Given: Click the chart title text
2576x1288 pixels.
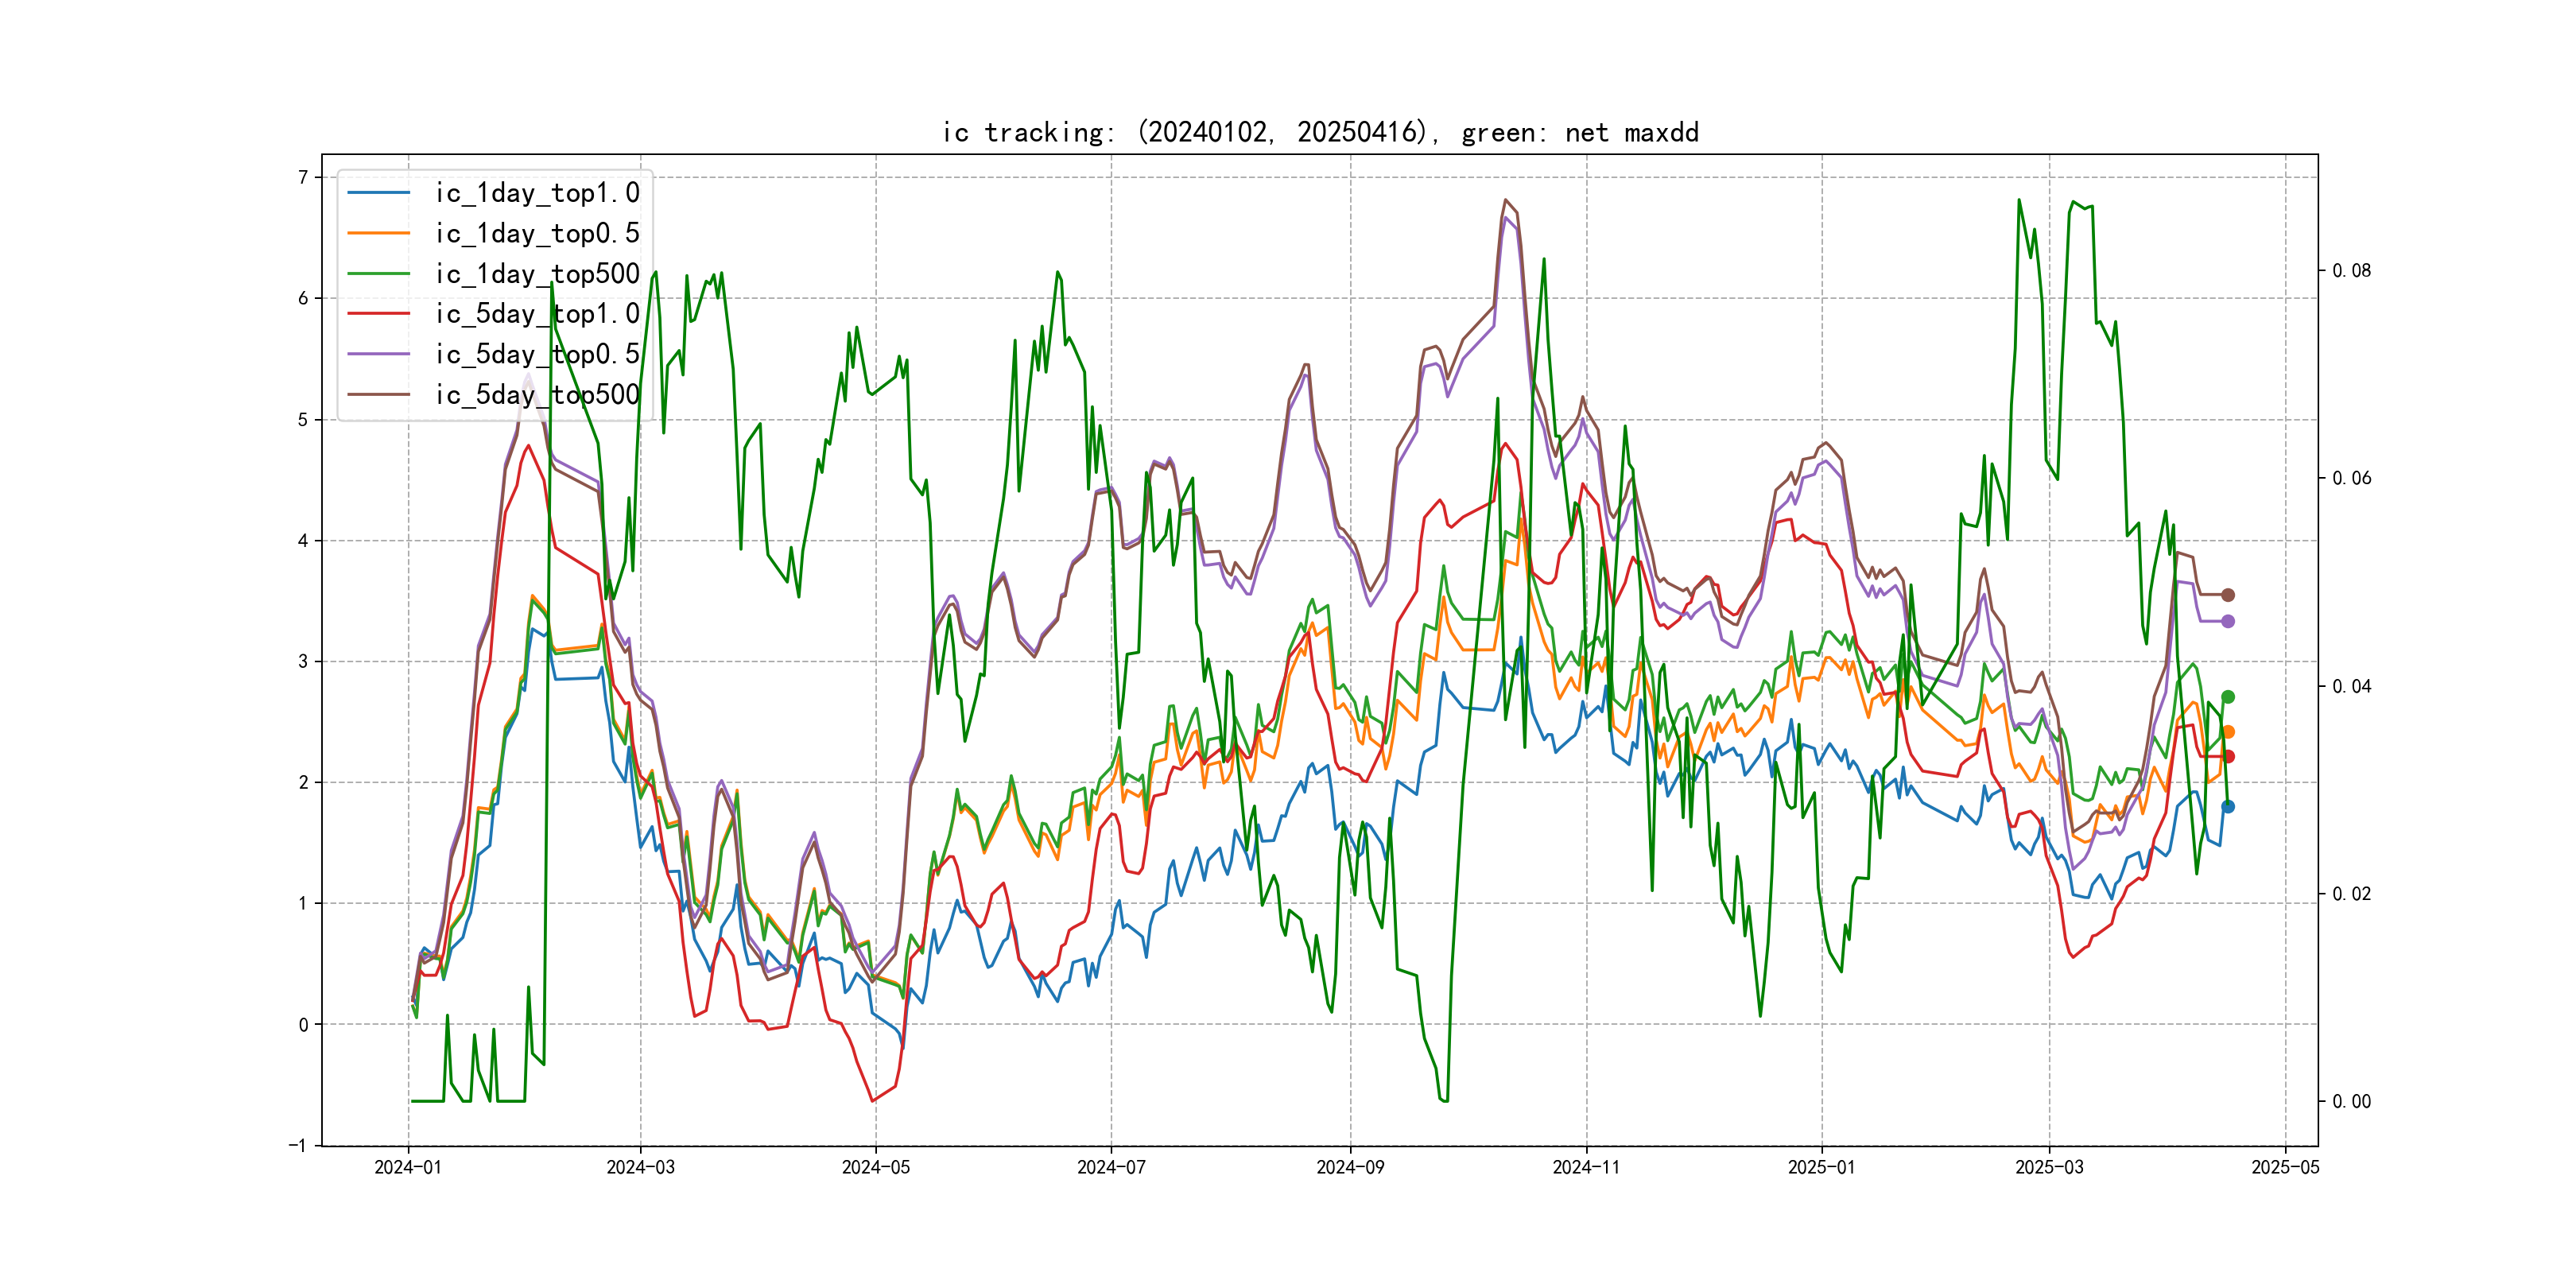Looking at the screenshot, I should pyautogui.click(x=1320, y=133).
